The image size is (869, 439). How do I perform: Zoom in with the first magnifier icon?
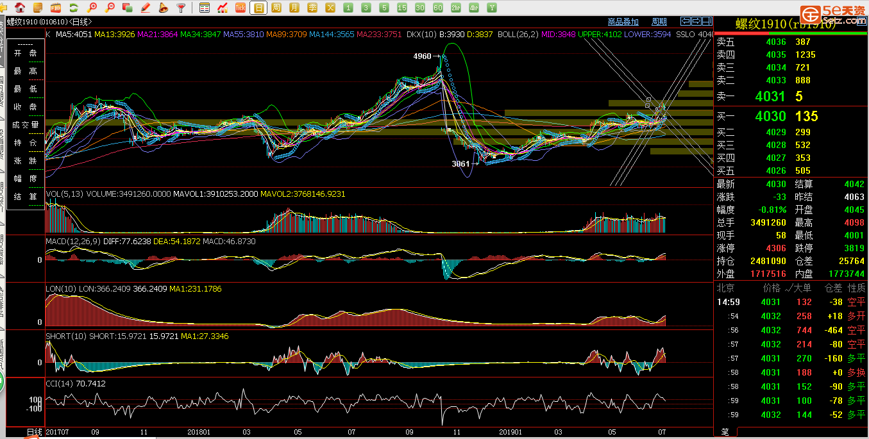92,8
